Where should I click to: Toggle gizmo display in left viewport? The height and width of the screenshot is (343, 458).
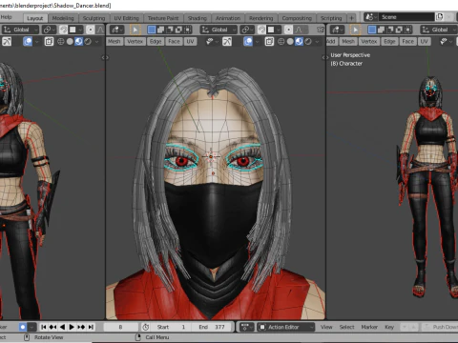pyautogui.click(x=7, y=42)
